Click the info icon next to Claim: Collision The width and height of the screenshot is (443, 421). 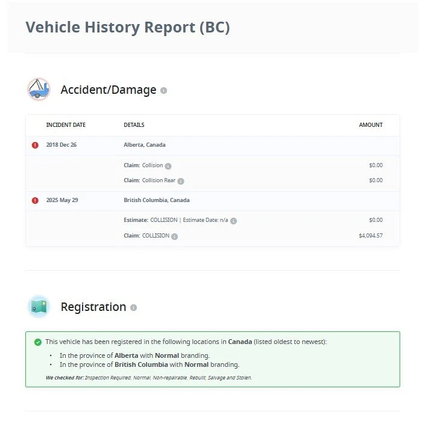[168, 166]
